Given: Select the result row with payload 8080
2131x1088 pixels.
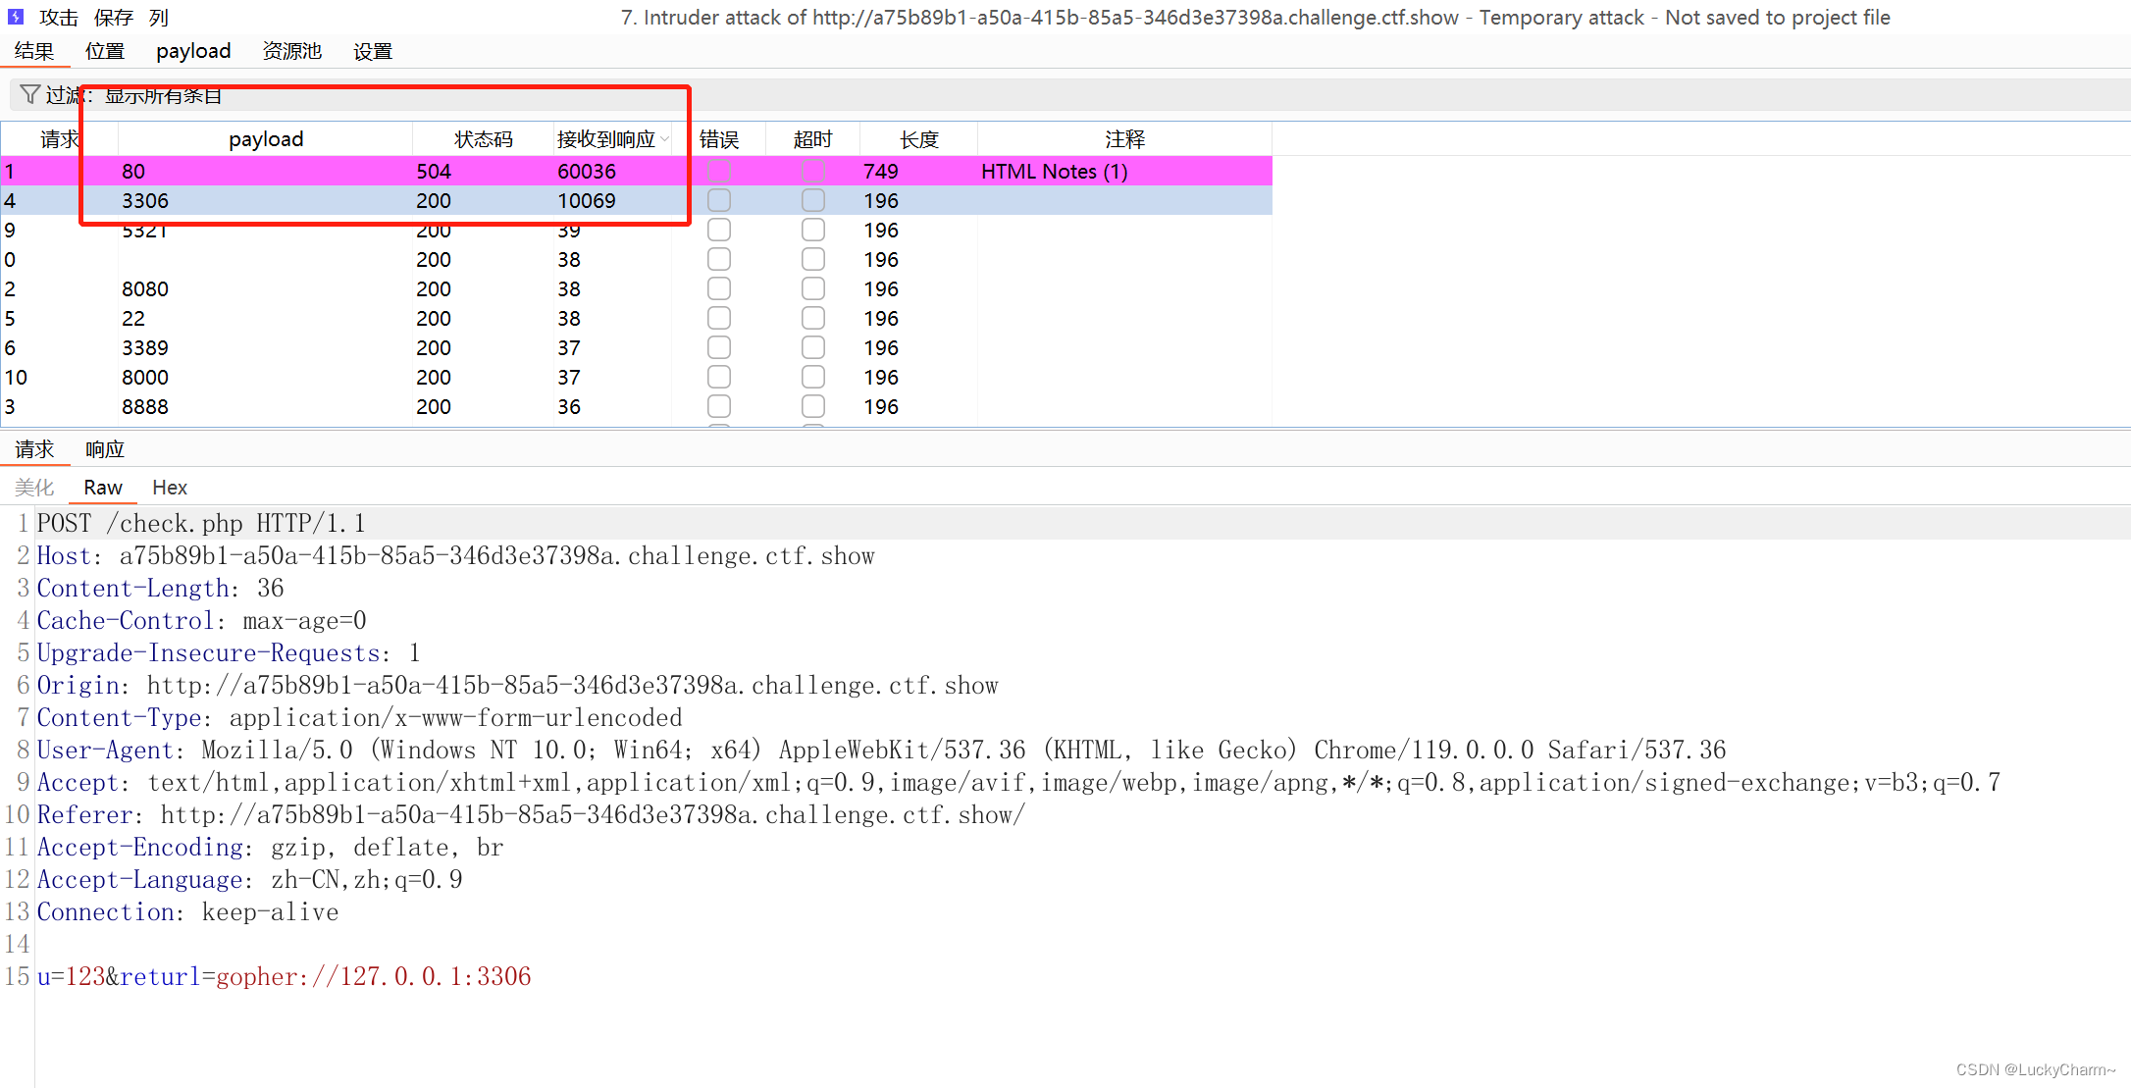Looking at the screenshot, I should pos(636,288).
